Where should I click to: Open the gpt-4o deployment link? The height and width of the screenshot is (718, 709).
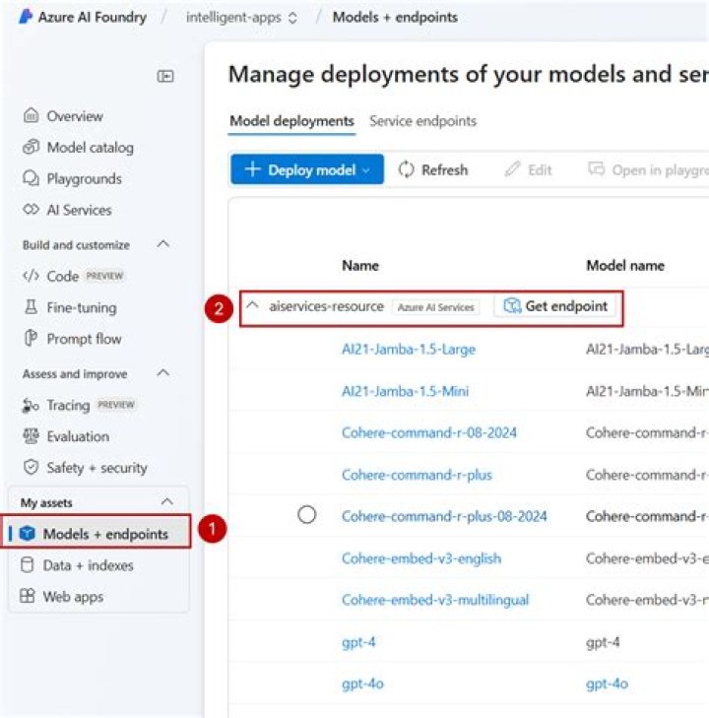pos(360,684)
